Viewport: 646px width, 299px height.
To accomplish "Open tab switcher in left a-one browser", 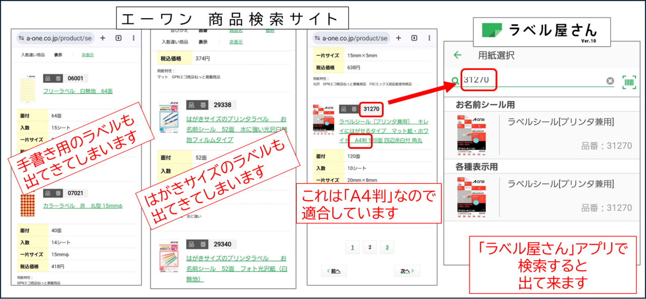I will [x=119, y=38].
